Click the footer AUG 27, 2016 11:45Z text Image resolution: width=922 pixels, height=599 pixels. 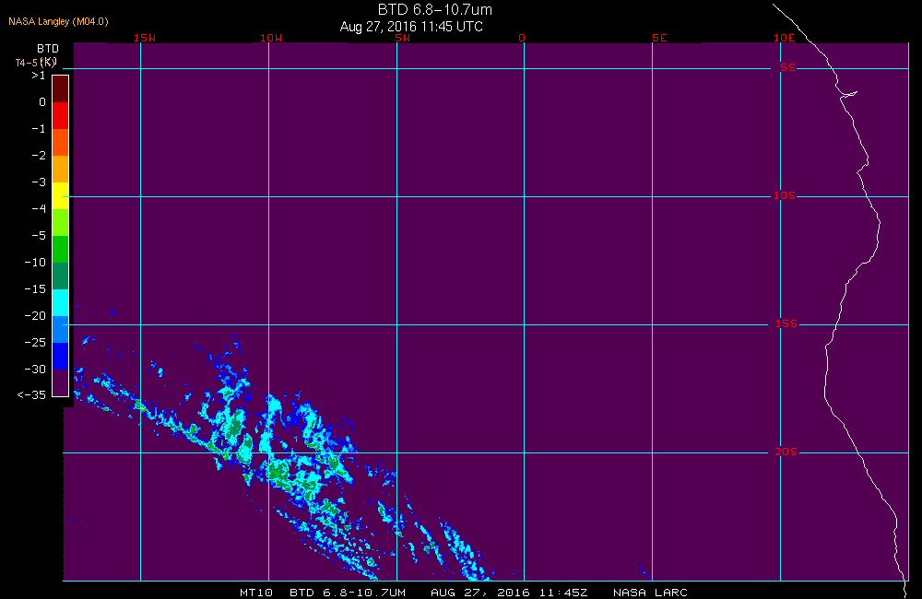509,593
